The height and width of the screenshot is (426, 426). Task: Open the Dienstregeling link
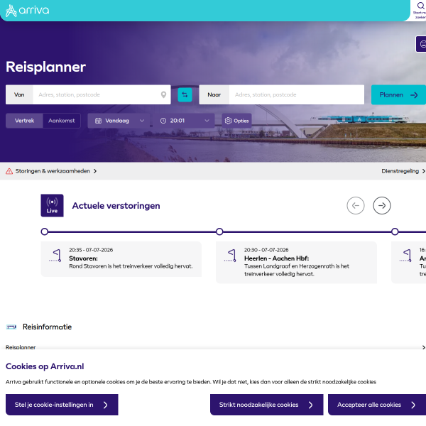coord(403,171)
